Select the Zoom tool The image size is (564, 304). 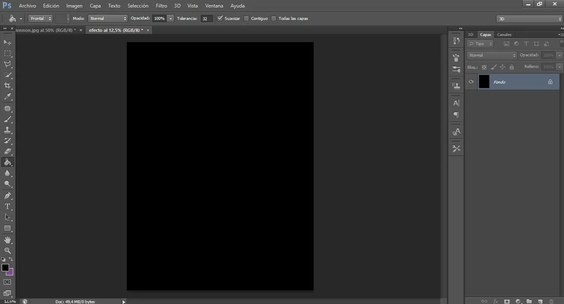click(7, 251)
